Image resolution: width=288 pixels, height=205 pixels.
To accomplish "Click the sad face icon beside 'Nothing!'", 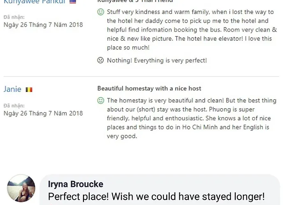I will (x=101, y=60).
